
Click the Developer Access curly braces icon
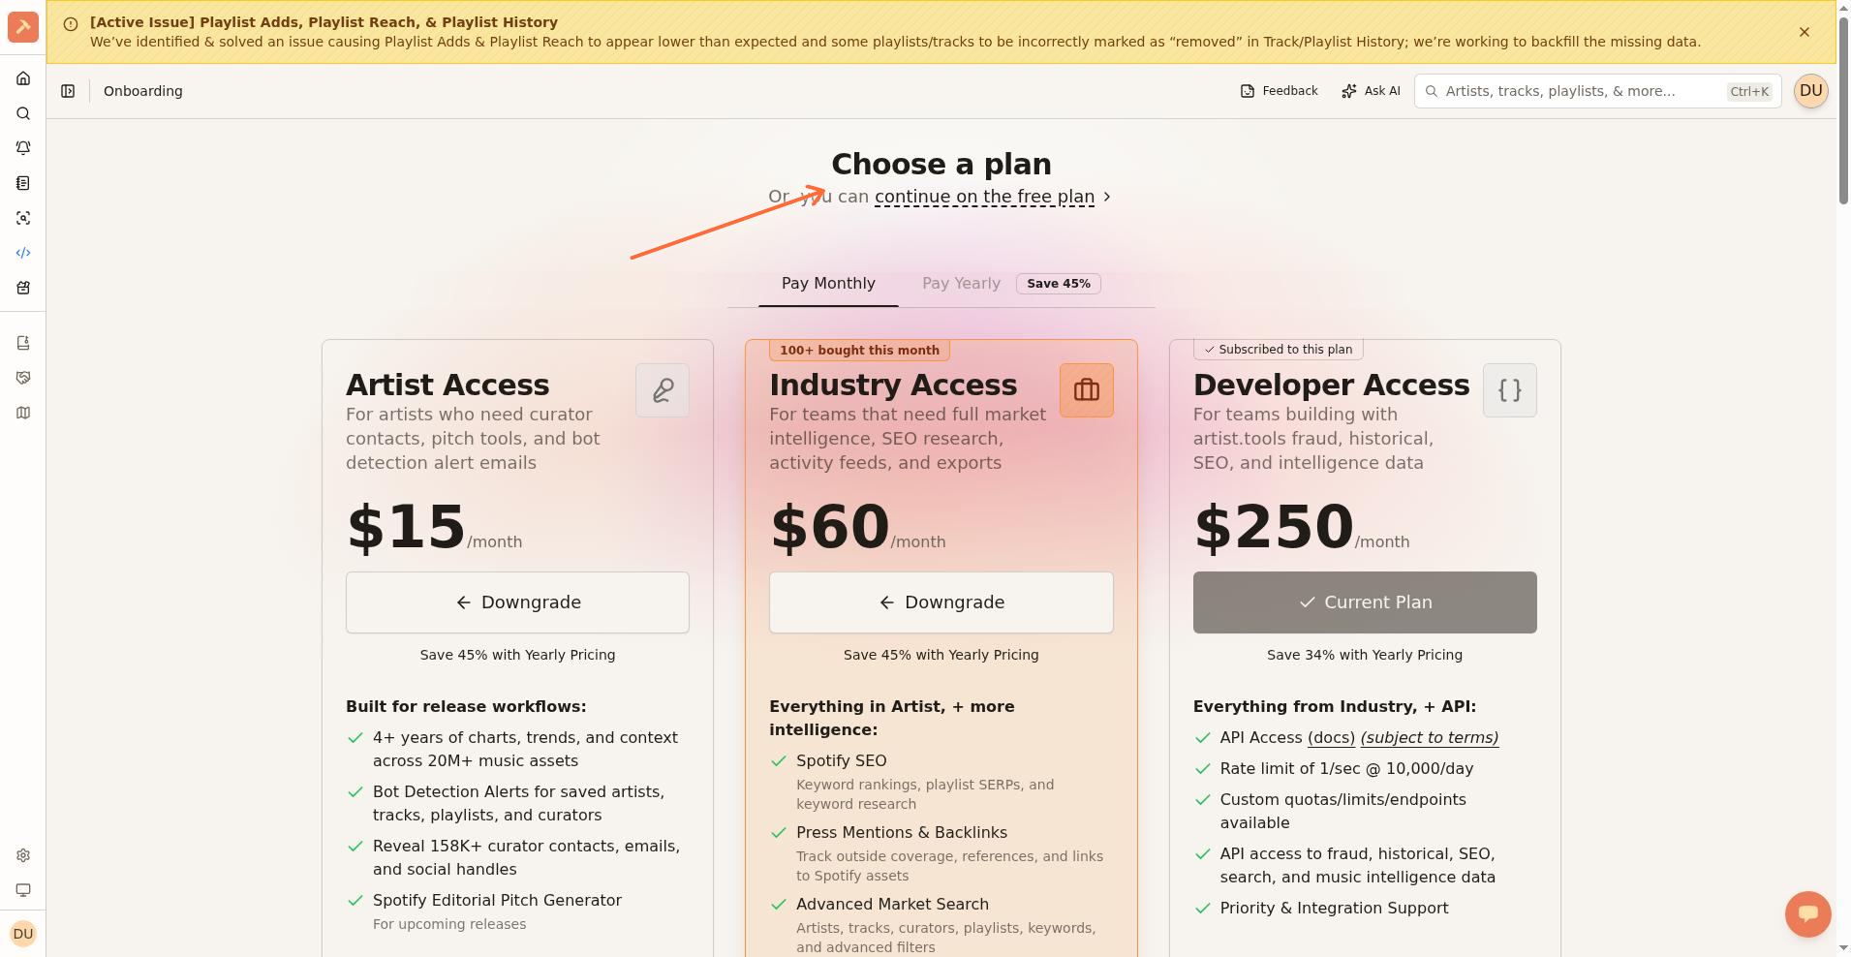point(1510,390)
